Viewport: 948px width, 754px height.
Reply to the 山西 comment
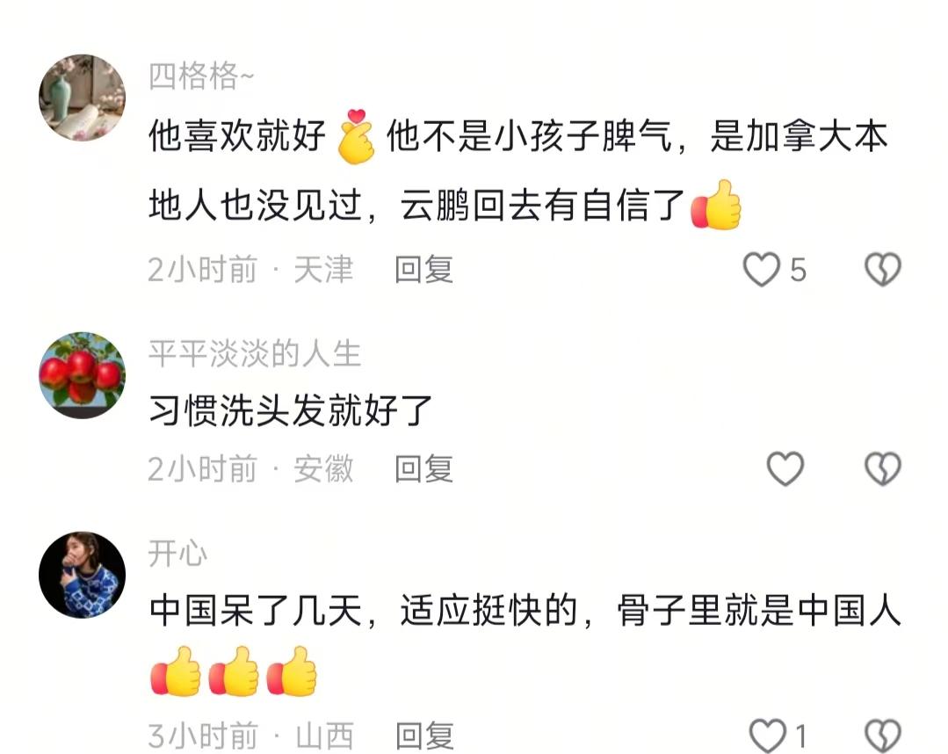coord(423,736)
